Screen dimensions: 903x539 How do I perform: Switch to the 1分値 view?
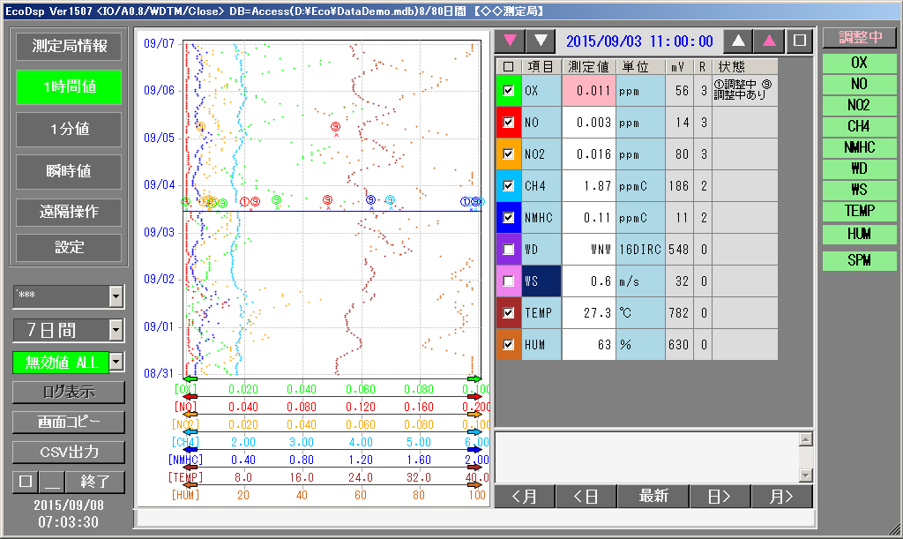click(69, 129)
